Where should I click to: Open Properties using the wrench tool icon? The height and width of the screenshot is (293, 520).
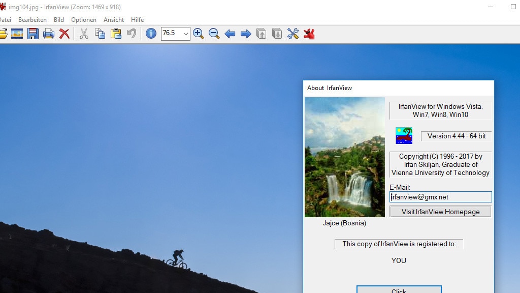[292, 34]
